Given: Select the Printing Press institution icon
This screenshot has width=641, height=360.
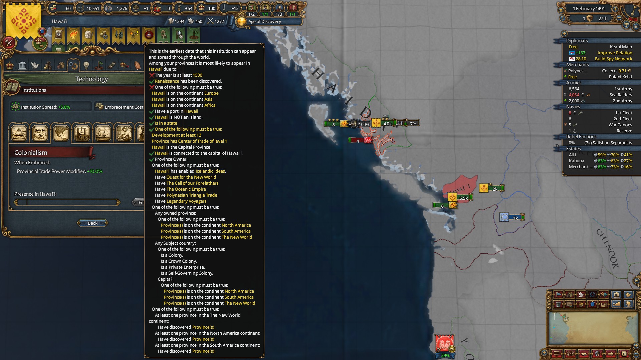Looking at the screenshot, I should pyautogui.click(x=82, y=133).
